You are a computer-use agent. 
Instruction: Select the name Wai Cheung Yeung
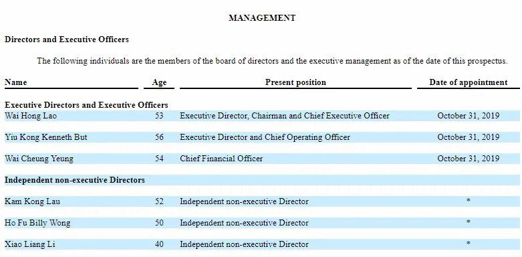[39, 159]
